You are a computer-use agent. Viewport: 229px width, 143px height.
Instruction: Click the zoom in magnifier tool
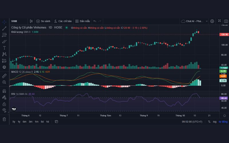(4, 82)
